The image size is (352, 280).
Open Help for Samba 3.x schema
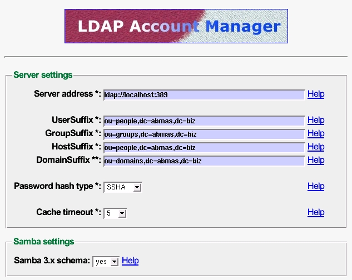130,261
